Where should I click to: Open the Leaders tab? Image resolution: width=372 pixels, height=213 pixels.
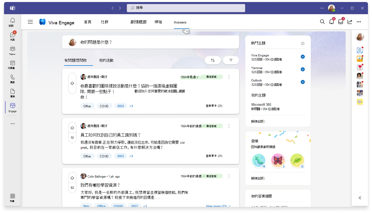[158, 22]
